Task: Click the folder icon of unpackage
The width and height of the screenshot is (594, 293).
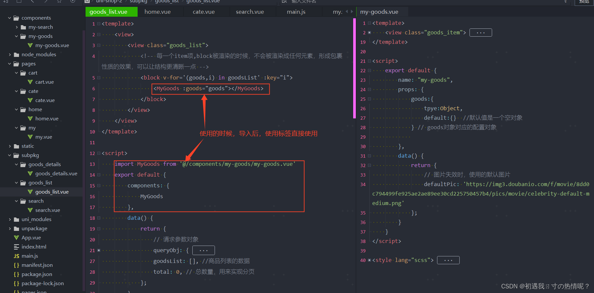Action: click(16, 229)
